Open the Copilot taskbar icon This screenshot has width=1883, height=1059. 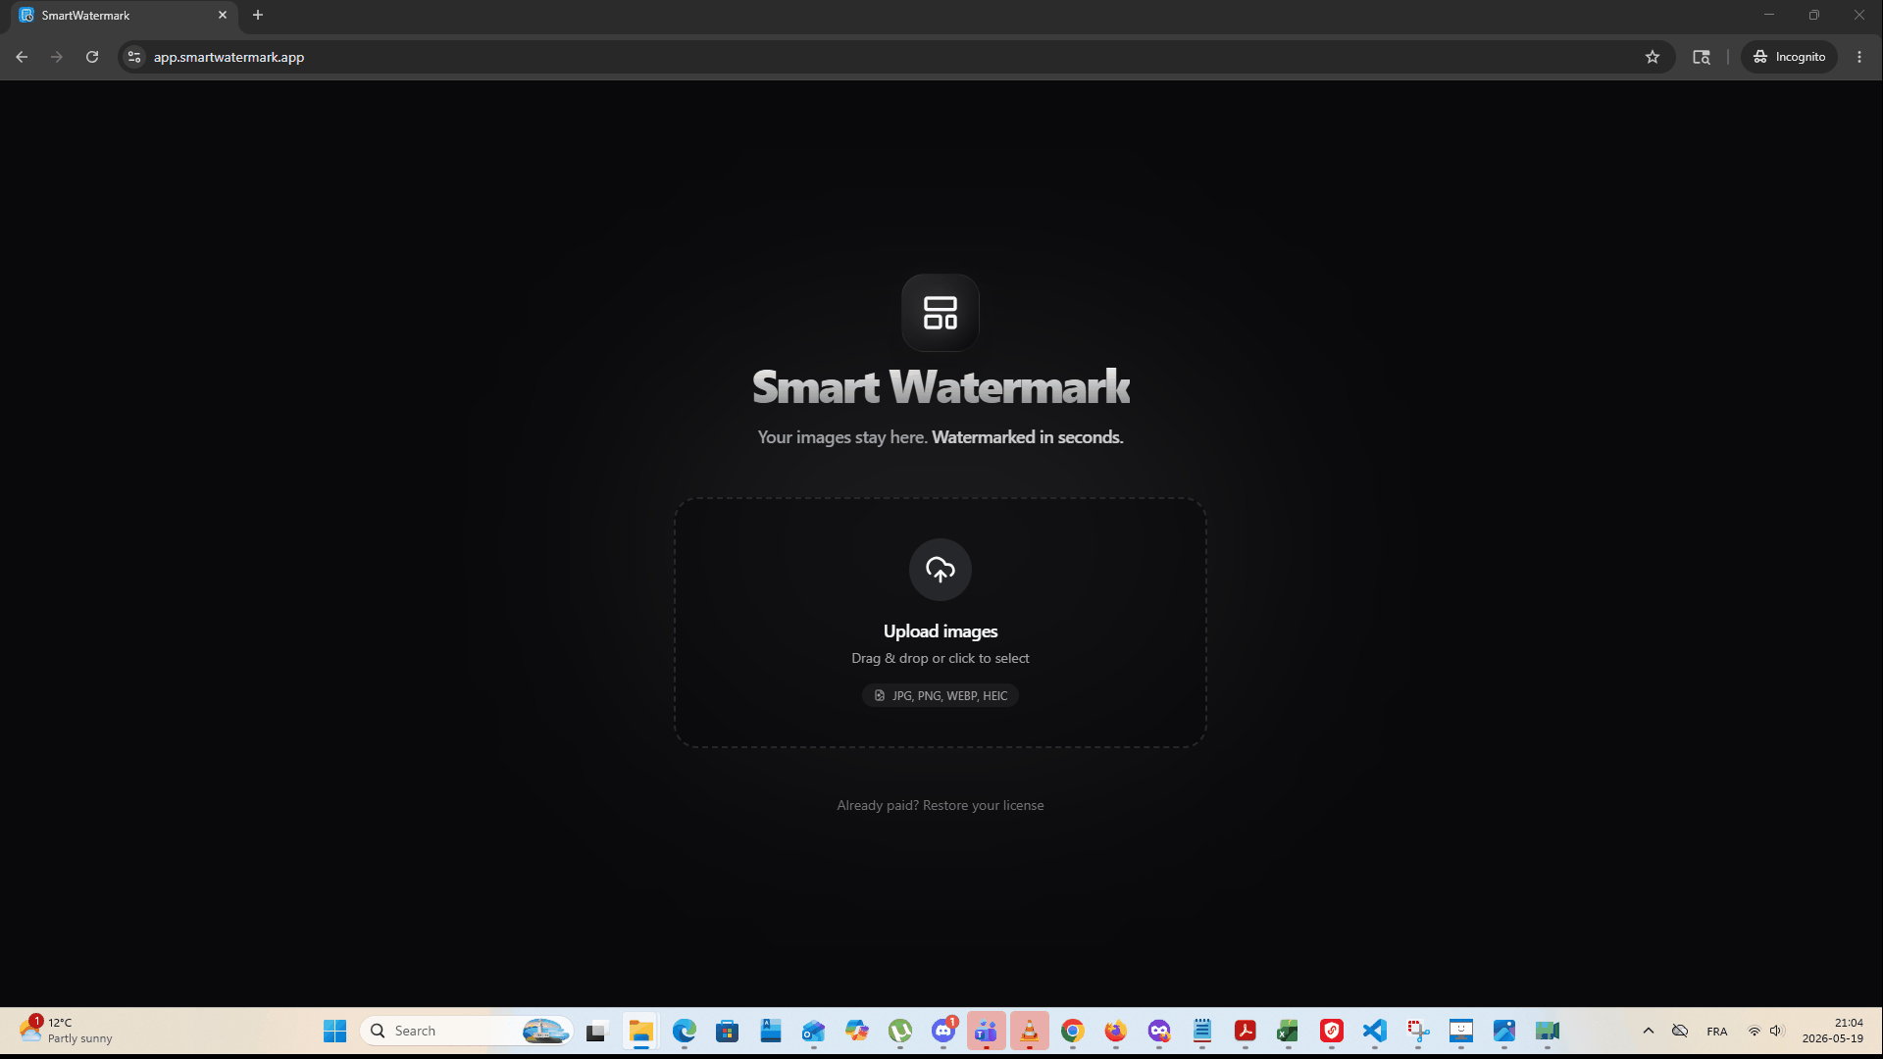857,1032
